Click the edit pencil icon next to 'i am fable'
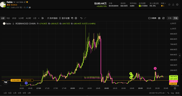The height and width of the screenshot is (96, 182). point(25,2)
